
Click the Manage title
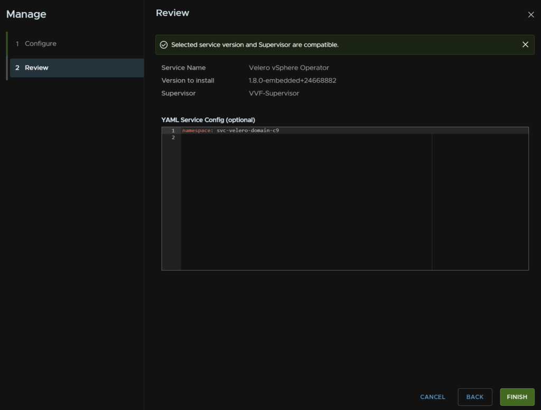pyautogui.click(x=26, y=14)
